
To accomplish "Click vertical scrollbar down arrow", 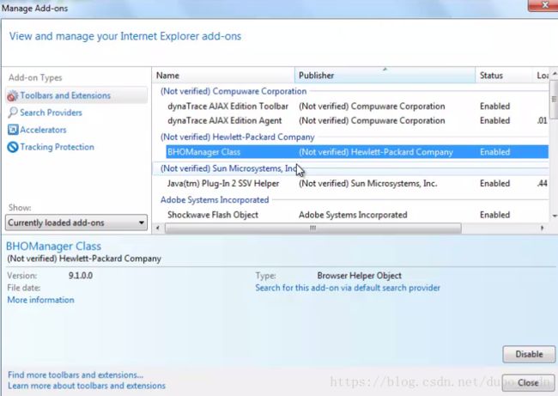I will (x=554, y=216).
